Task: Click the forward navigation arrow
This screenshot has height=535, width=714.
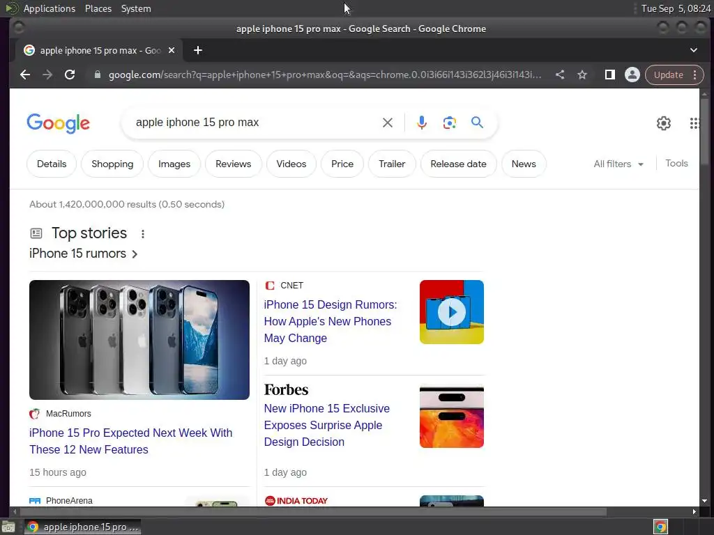Action: coord(47,75)
